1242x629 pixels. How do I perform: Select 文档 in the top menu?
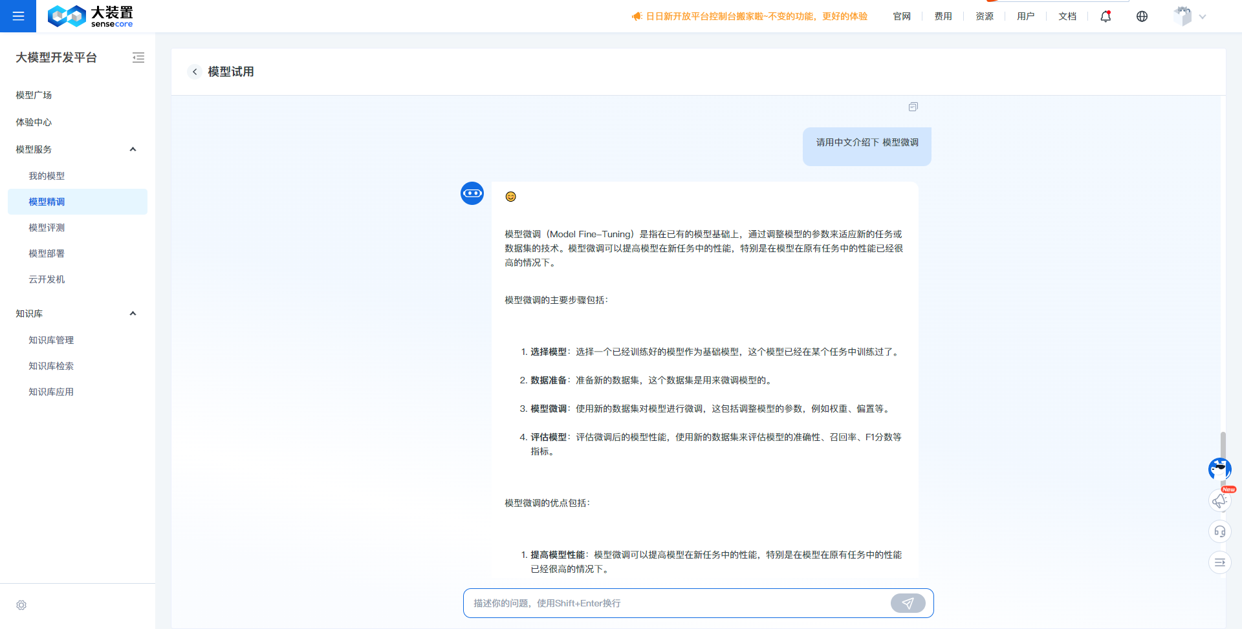tap(1067, 16)
